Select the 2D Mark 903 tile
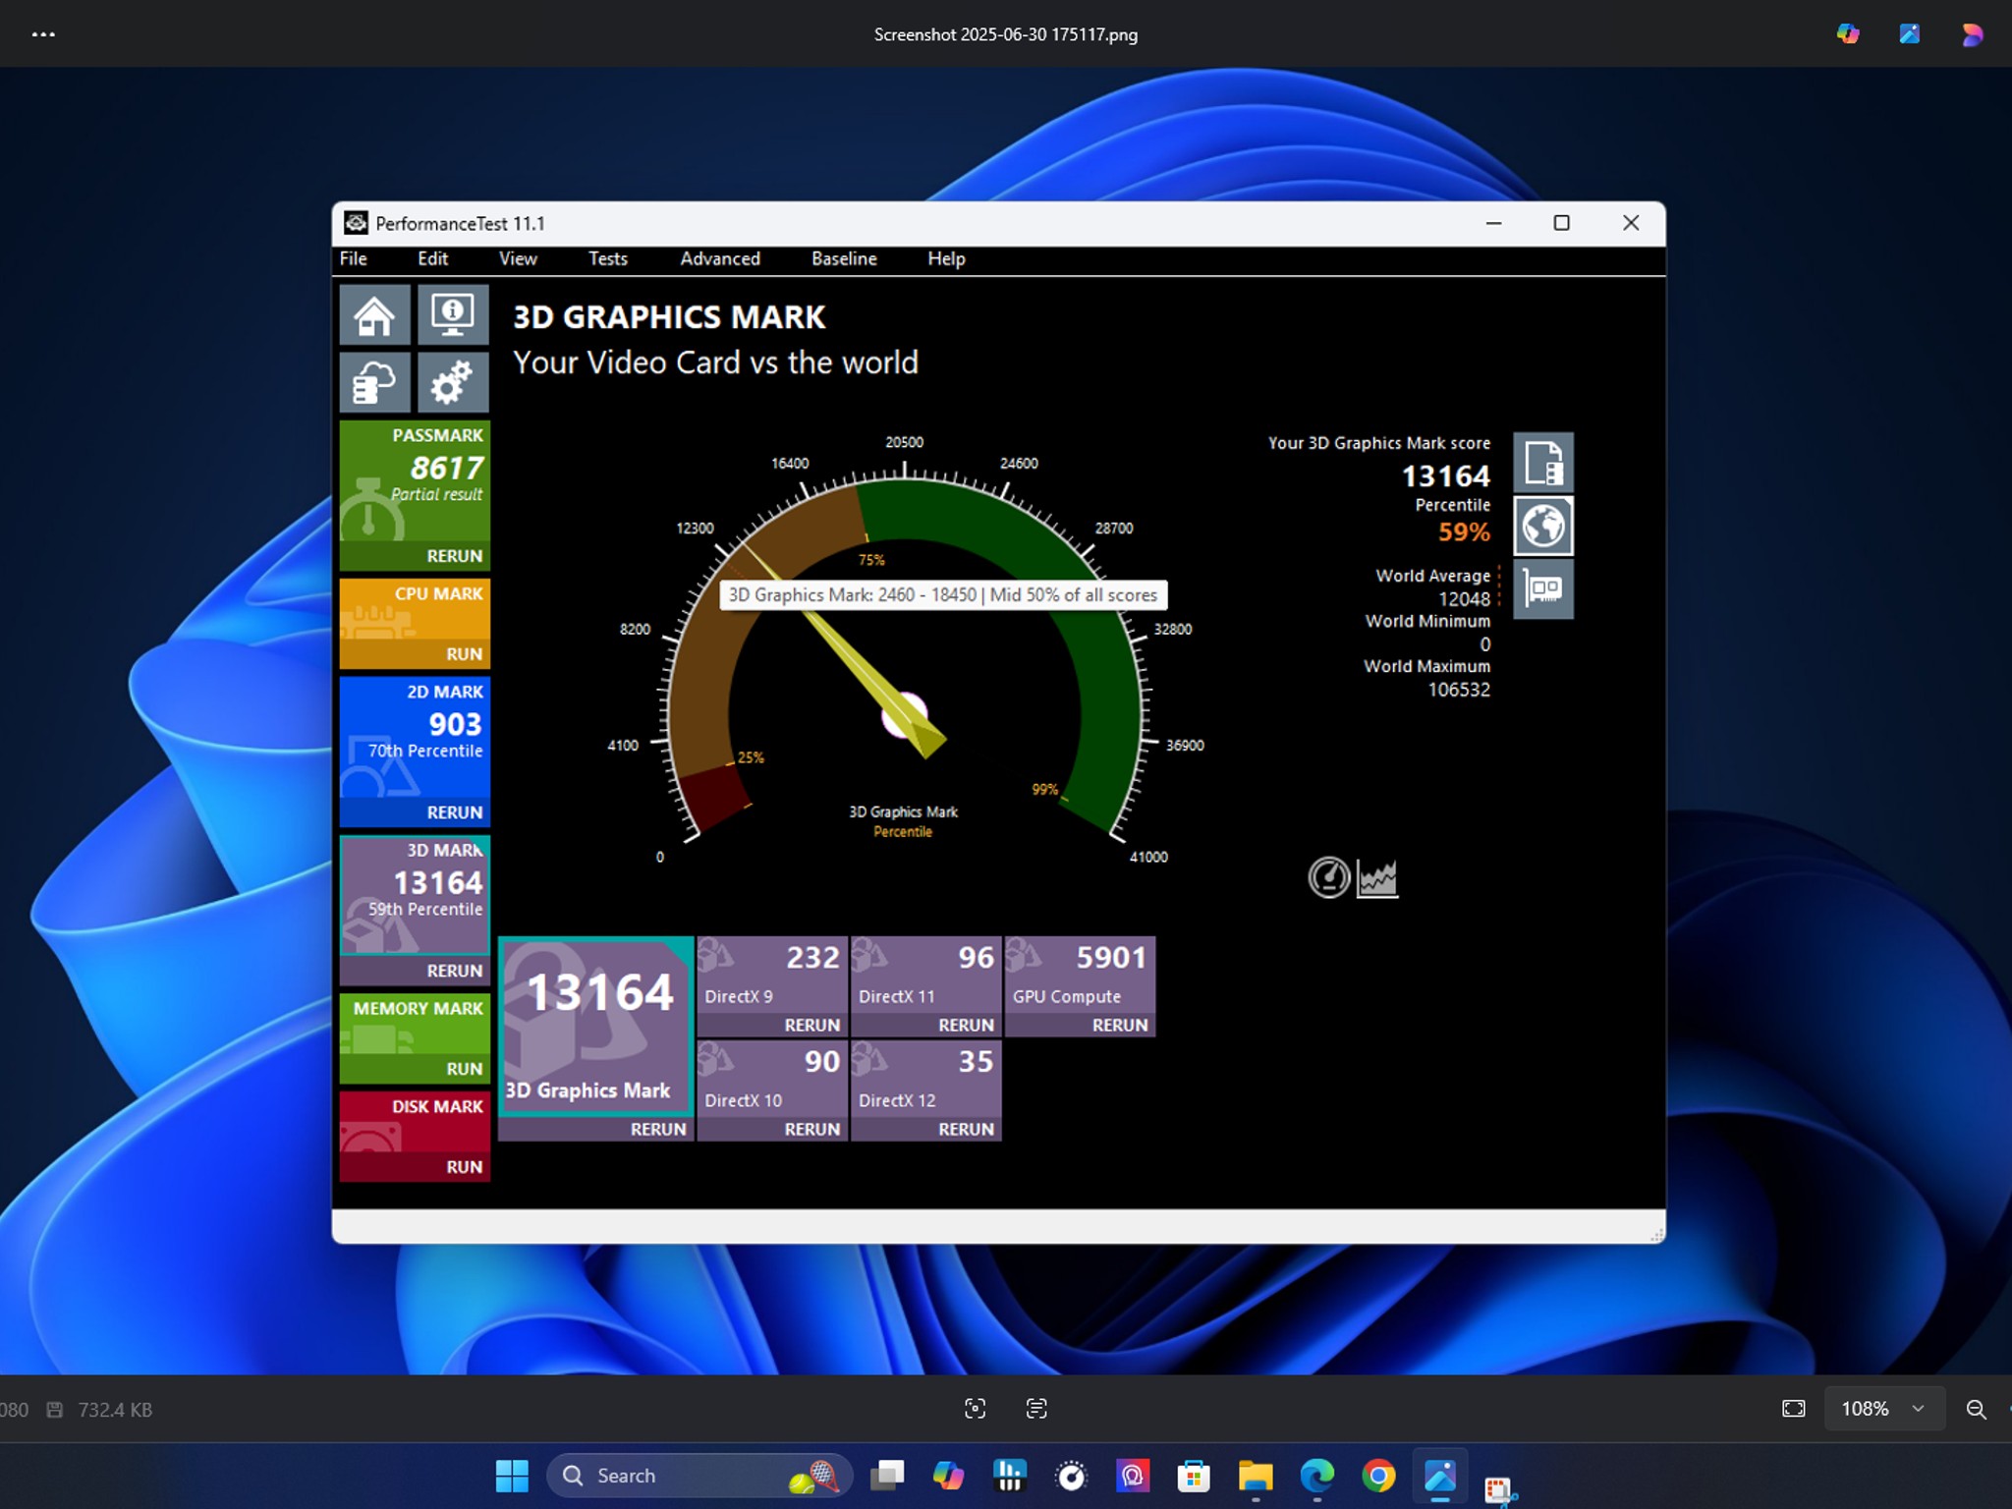Viewport: 2012px width, 1509px height. click(415, 738)
